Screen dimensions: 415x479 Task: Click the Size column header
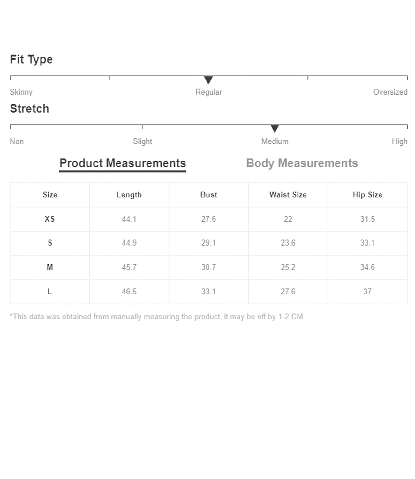50,195
